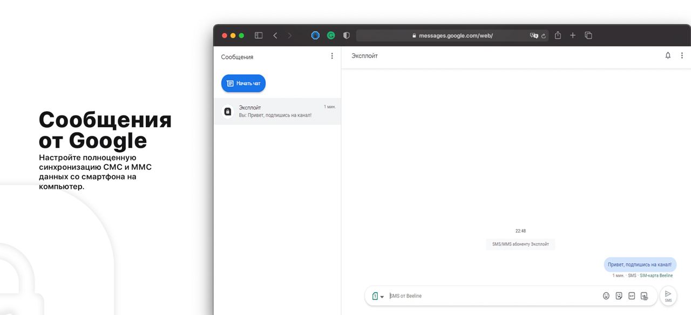Go back with the browser back arrow
This screenshot has height=315, width=691.
275,36
